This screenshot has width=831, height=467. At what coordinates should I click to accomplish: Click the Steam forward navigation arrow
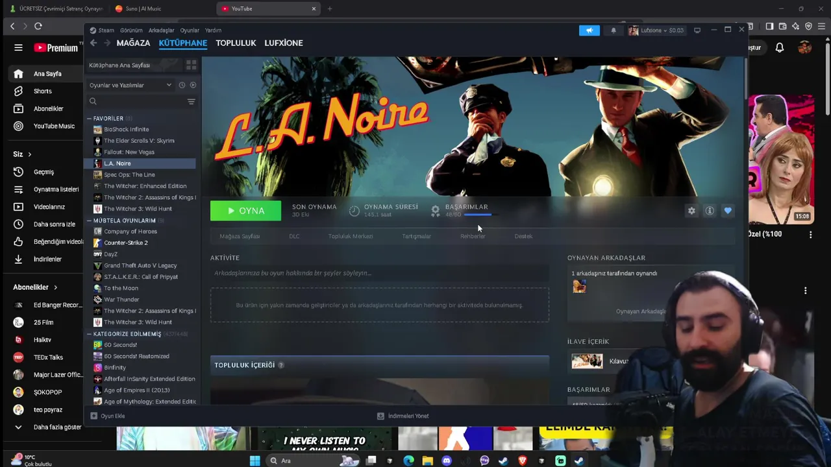[x=106, y=43]
